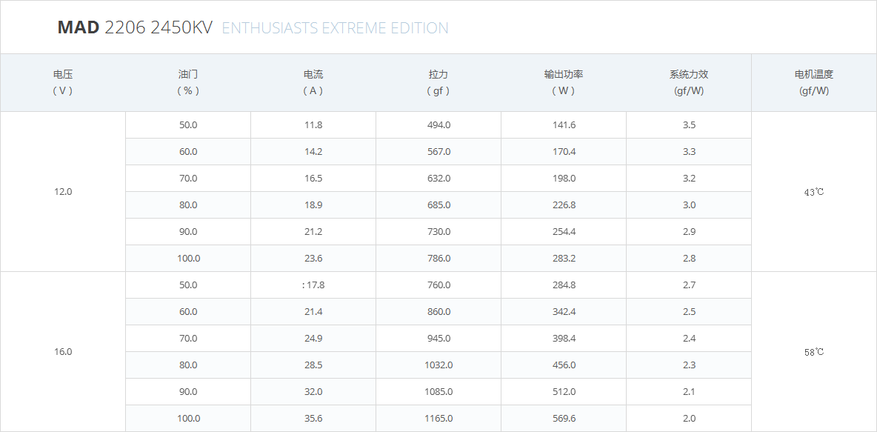Click the 170.4 output power value

click(564, 152)
